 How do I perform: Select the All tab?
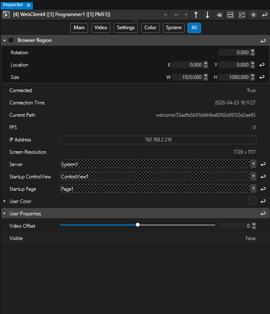194,28
